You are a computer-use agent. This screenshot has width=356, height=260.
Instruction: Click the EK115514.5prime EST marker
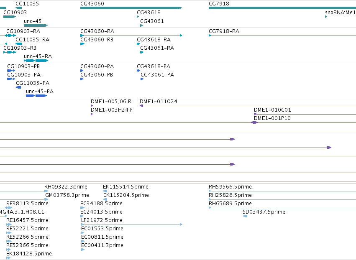pos(105,191)
